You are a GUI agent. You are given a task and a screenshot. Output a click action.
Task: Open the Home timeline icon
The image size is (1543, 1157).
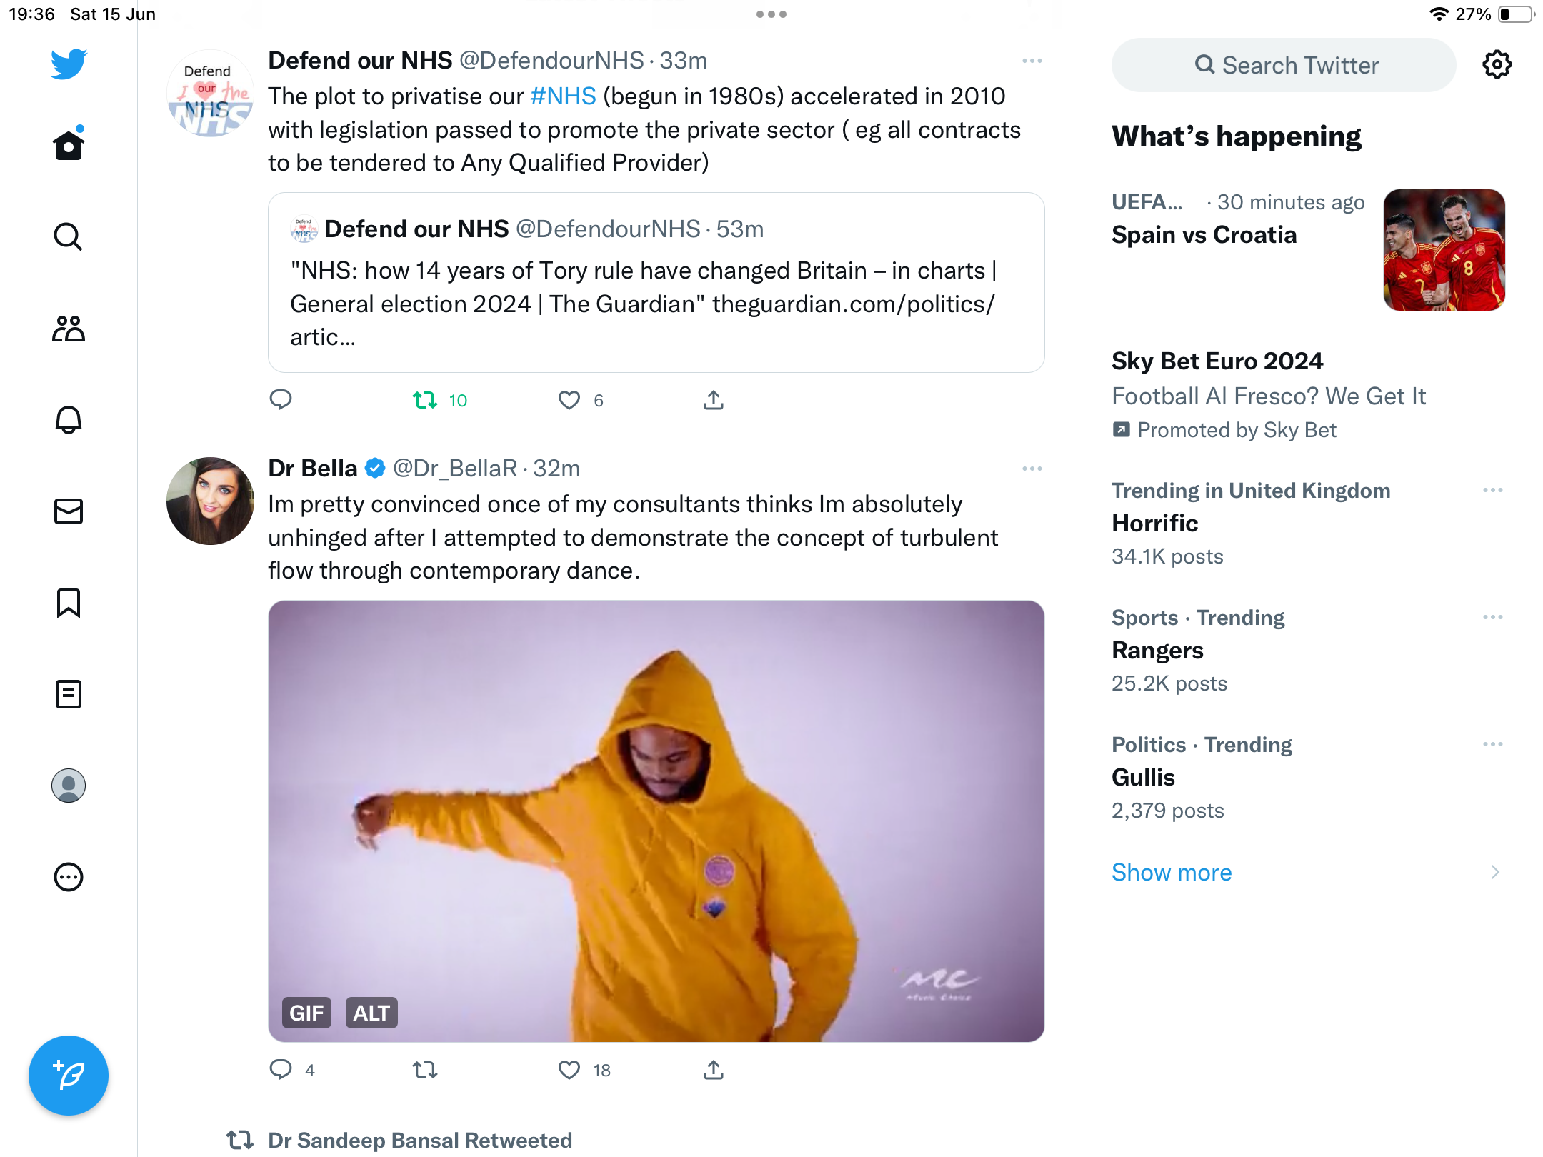[69, 145]
